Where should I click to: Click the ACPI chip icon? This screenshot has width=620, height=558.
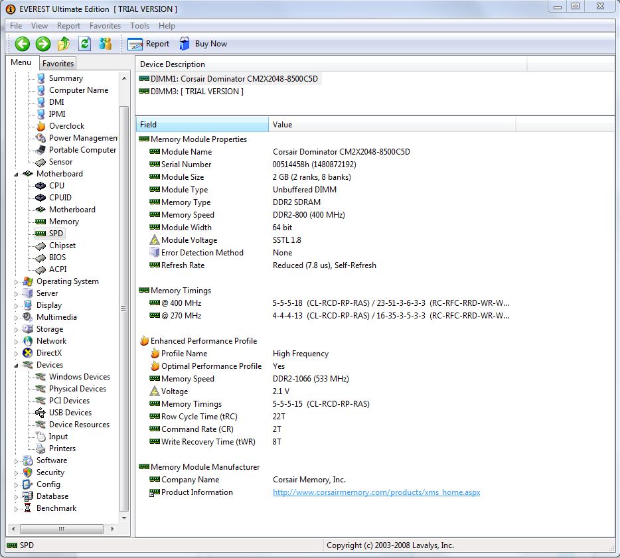[x=40, y=269]
